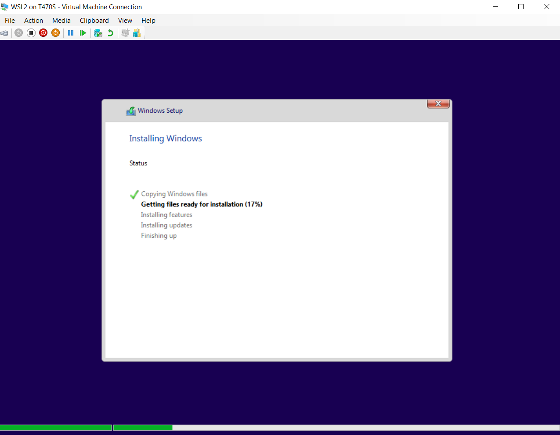Click the Hyper-V title bar icon
This screenshot has height=435, width=560.
[4, 7]
